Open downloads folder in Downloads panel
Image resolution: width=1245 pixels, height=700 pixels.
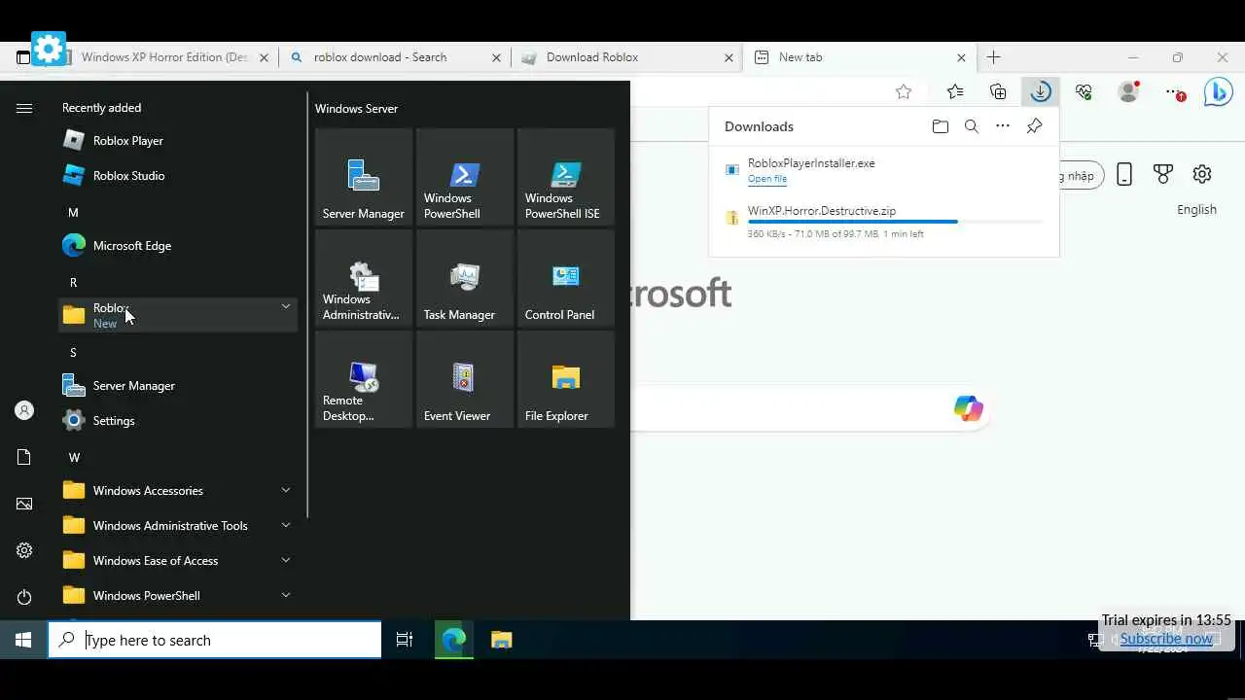(940, 126)
